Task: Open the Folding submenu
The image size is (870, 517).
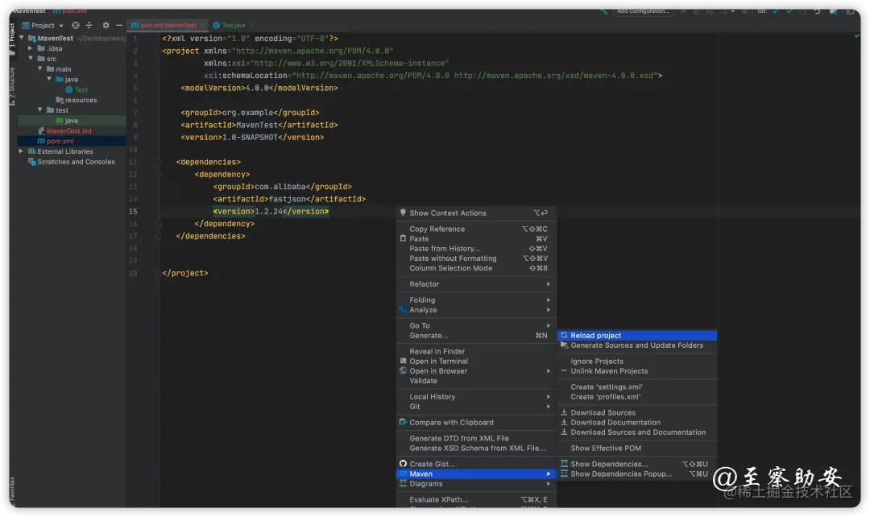Action: pos(476,300)
